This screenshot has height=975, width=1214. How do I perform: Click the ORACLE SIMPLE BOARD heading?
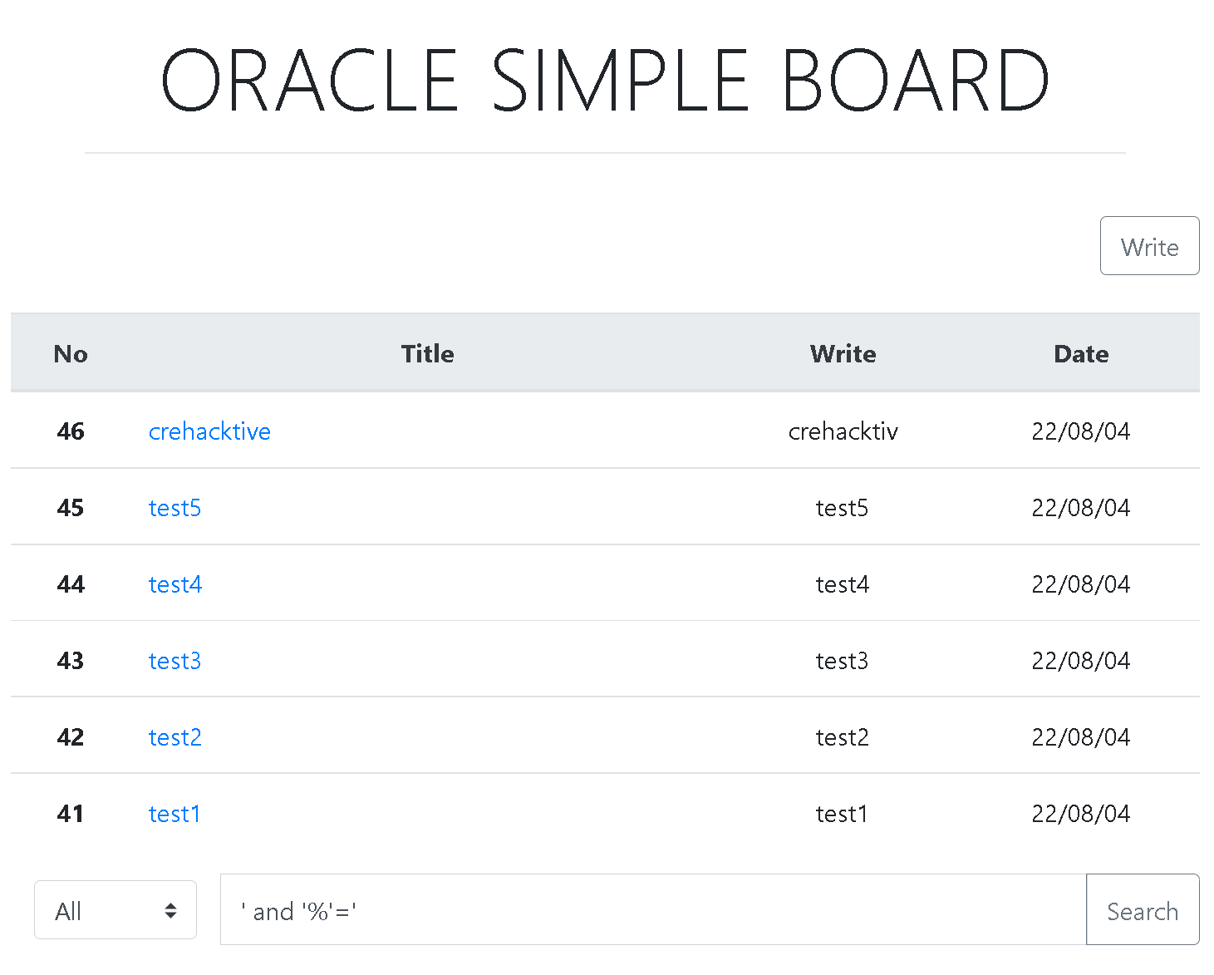[x=605, y=80]
